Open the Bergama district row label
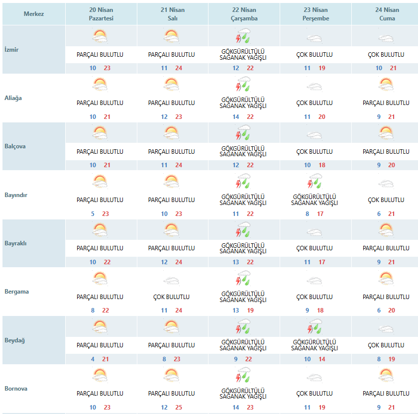 [x=16, y=292]
